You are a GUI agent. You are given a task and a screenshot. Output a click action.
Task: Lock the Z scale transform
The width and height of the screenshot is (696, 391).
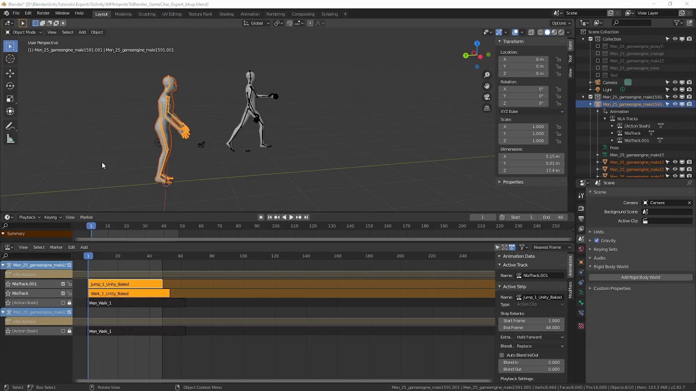pos(558,141)
